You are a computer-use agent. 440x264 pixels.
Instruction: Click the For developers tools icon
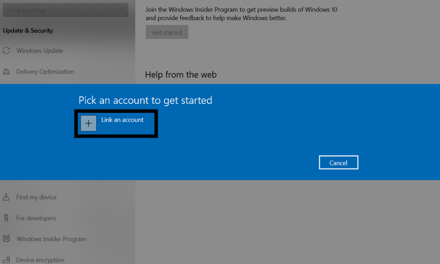pos(7,218)
